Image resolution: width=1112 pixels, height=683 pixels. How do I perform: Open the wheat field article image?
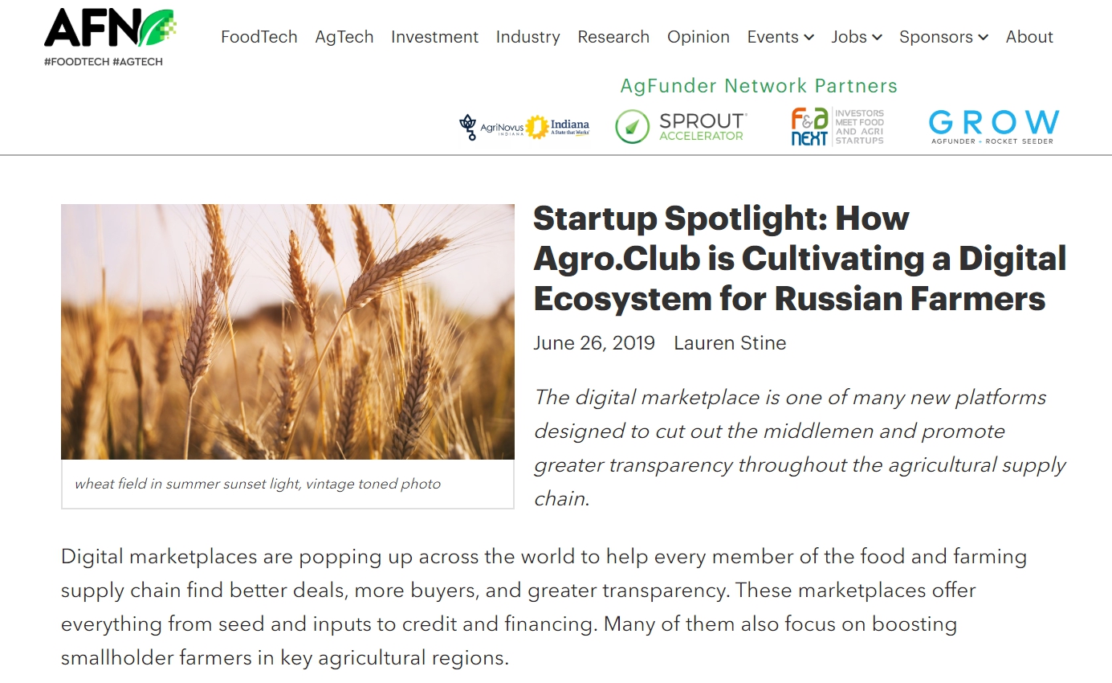pos(287,331)
